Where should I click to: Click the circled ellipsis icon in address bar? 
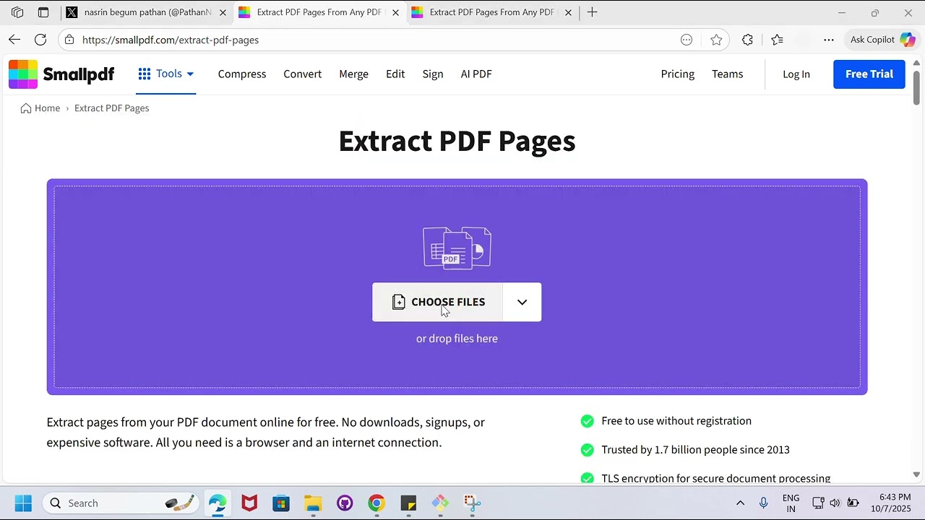(687, 40)
